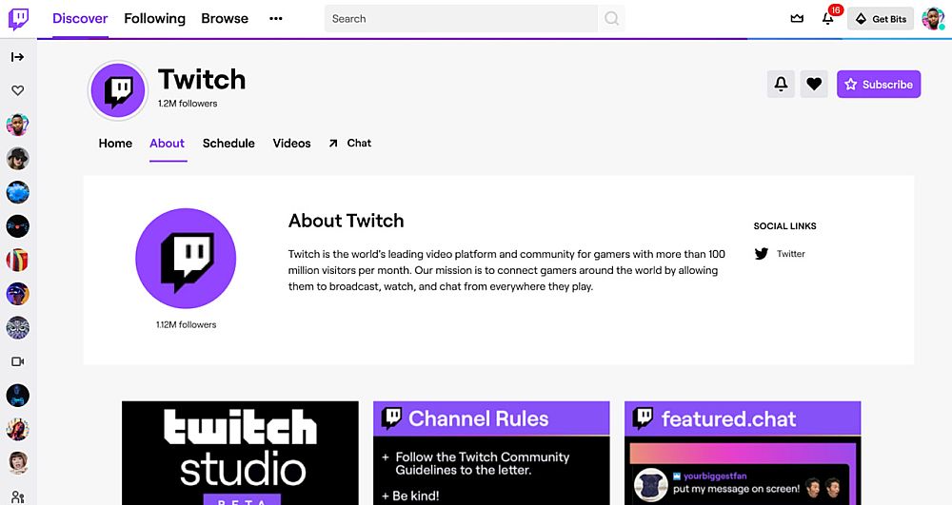Screen dimensions: 952x505
Task: Open Prime loot crown icon
Action: (x=797, y=19)
